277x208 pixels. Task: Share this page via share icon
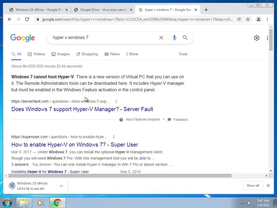click(239, 19)
